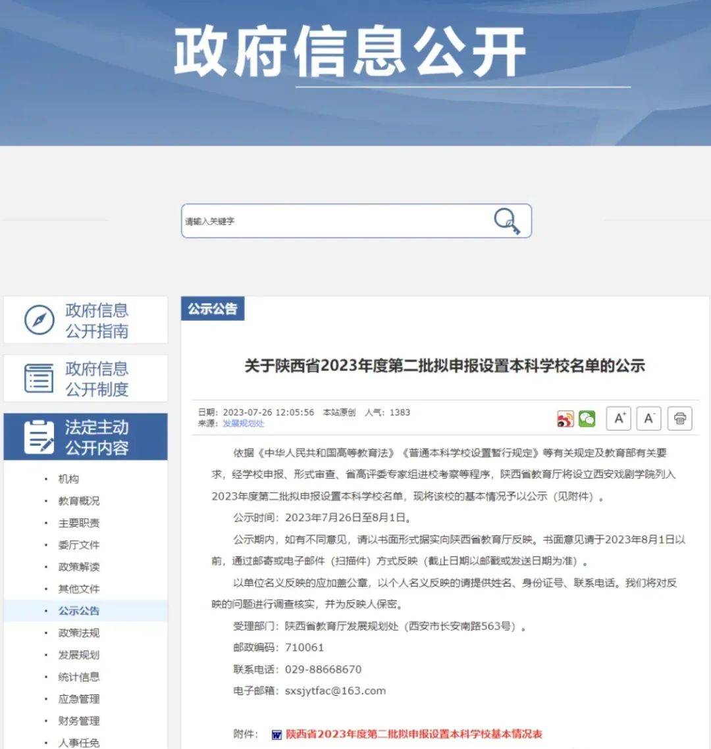Select 法定主动公开内容 section
This screenshot has width=711, height=749.
click(86, 437)
